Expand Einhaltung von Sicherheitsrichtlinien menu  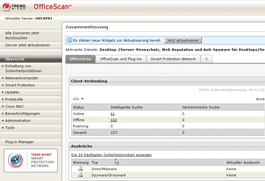(3, 66)
